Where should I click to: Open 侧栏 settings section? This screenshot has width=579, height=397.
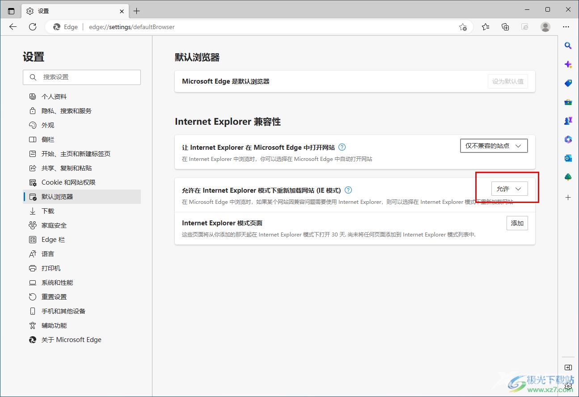82,139
